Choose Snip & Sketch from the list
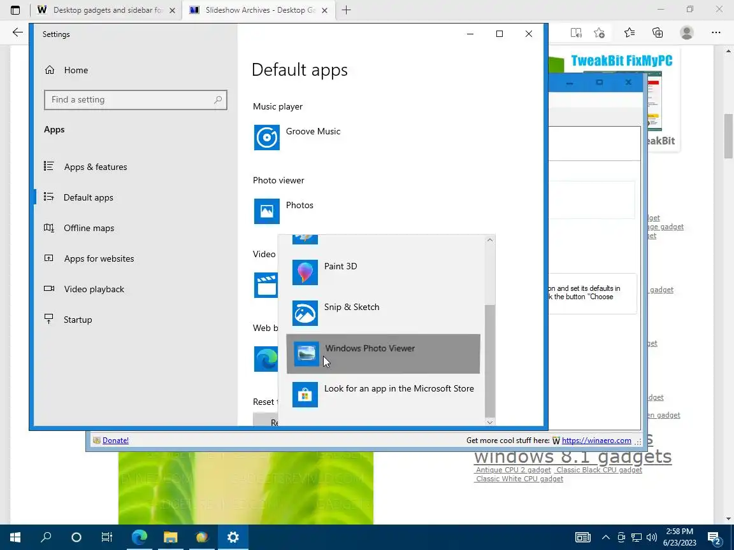Screen dimensions: 734x550 click(383, 313)
